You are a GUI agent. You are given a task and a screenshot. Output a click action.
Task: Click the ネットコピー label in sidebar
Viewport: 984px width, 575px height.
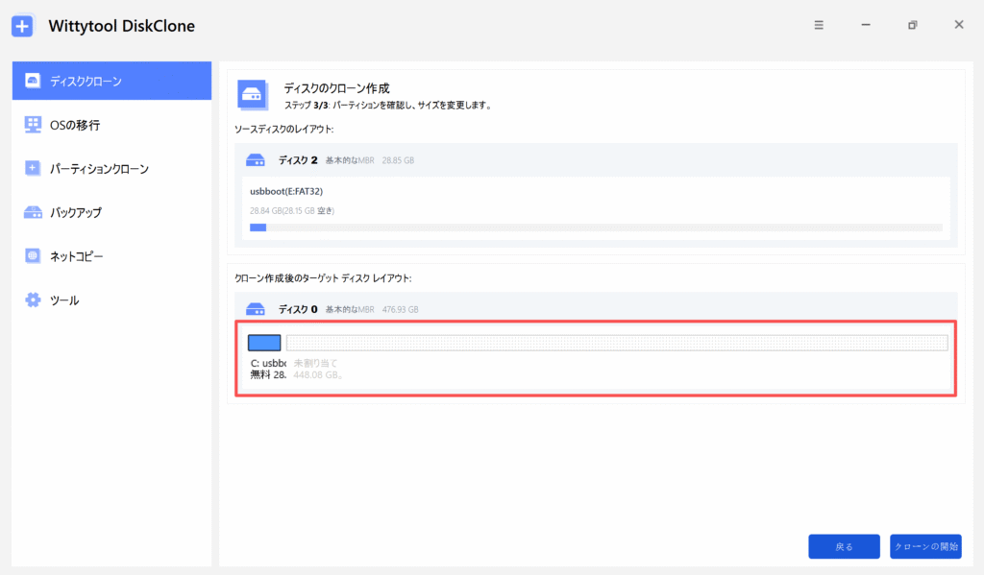point(77,256)
